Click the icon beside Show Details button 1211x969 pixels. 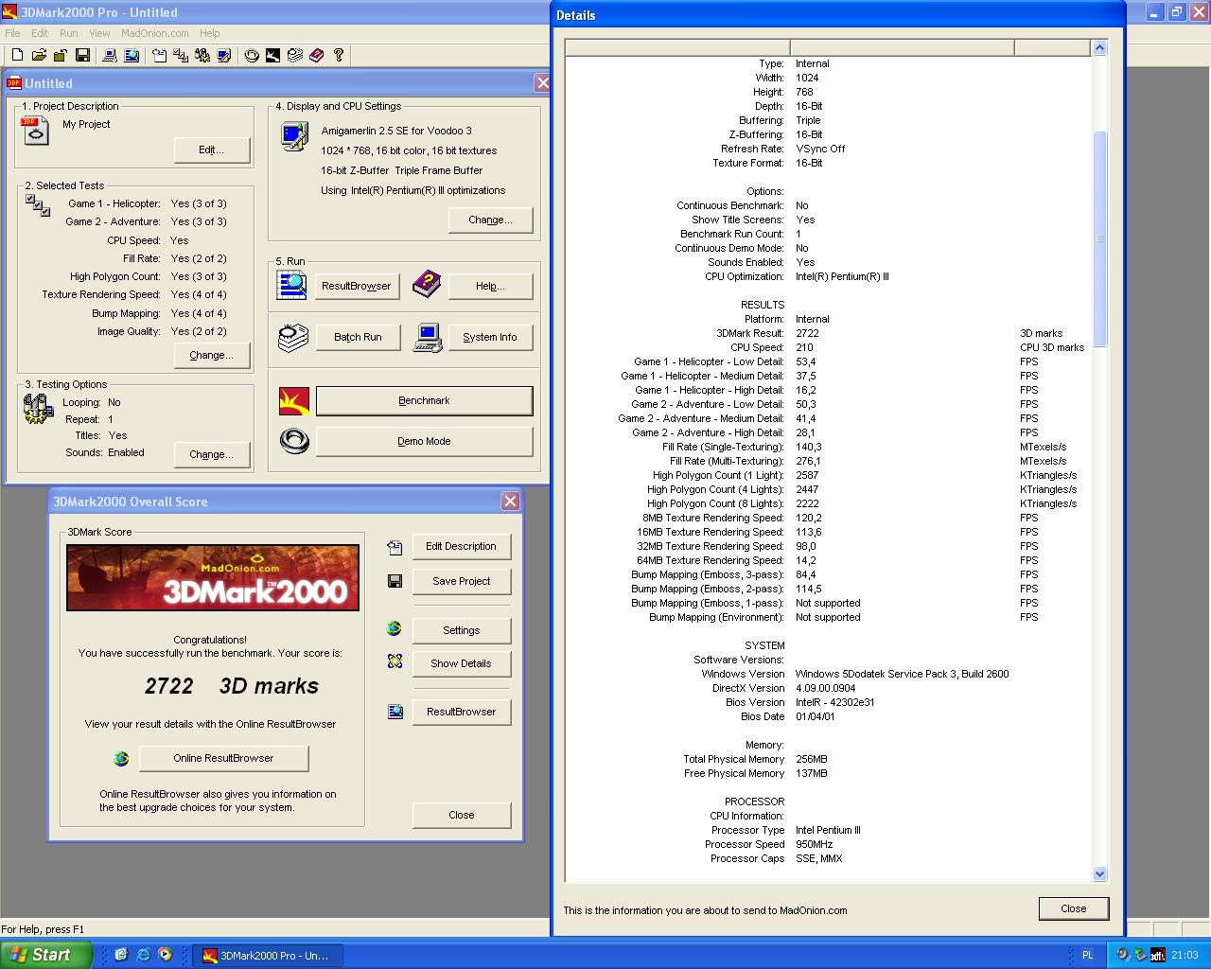395,661
